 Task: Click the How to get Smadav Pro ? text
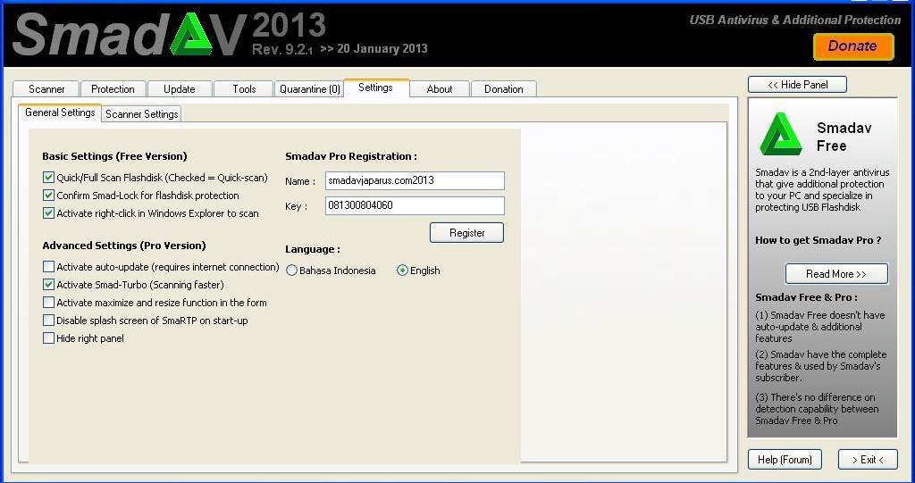(x=818, y=240)
